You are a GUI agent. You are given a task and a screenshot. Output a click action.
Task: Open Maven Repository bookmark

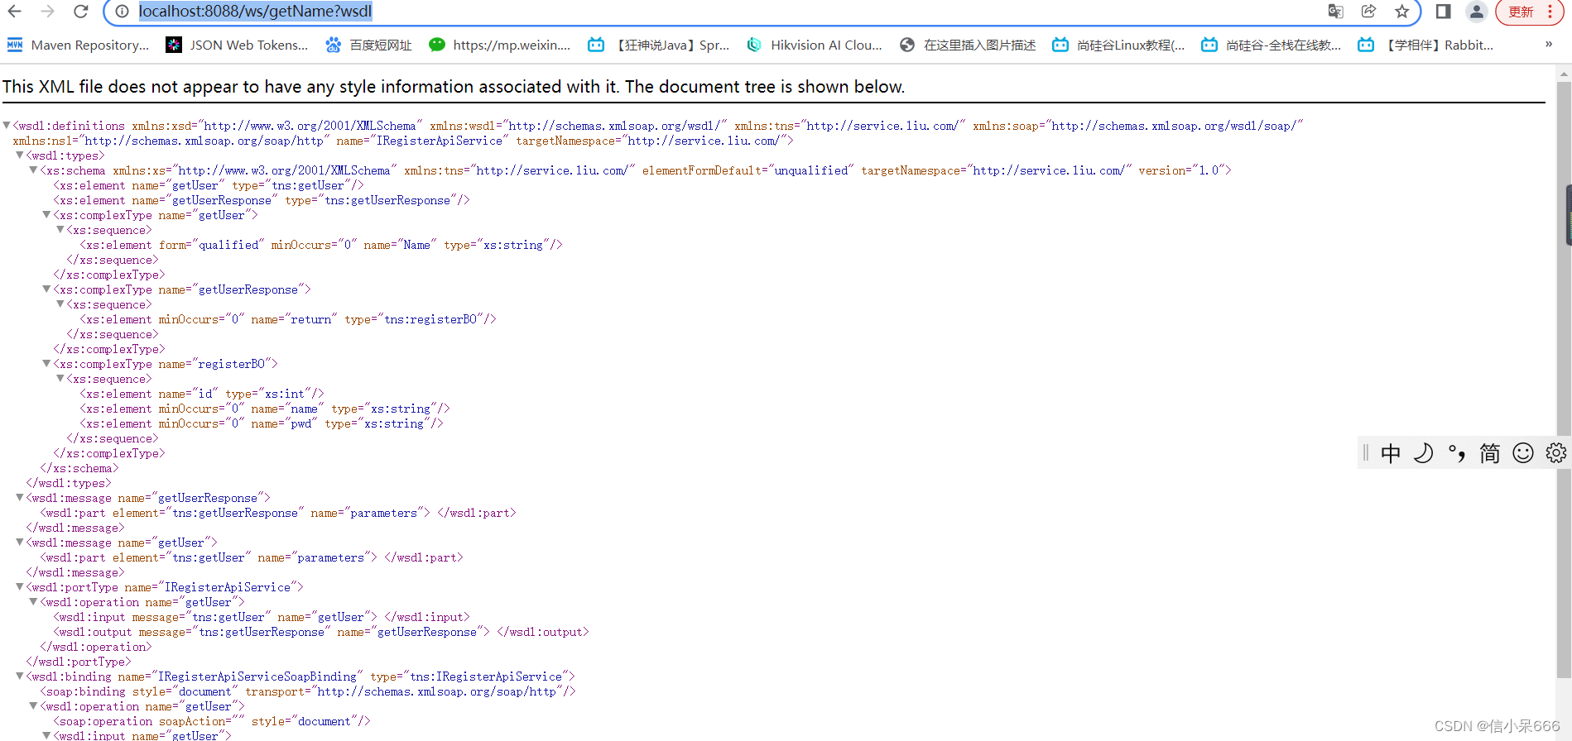[78, 45]
